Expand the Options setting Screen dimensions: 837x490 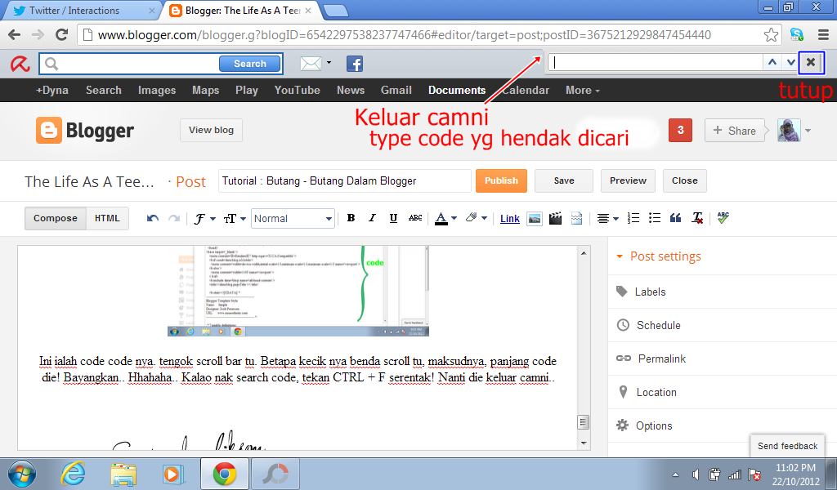(x=644, y=425)
